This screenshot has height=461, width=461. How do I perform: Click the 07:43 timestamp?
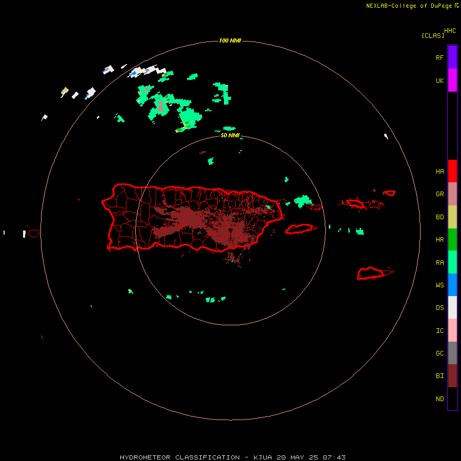pos(334,457)
